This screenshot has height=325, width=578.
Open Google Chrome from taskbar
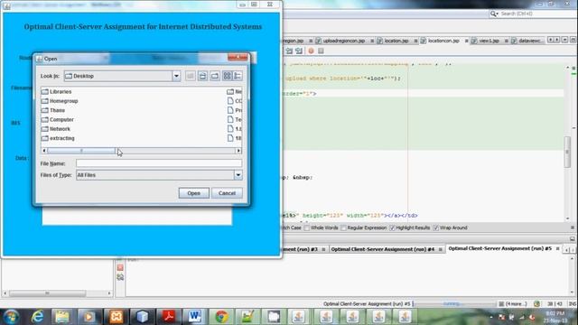(x=221, y=317)
